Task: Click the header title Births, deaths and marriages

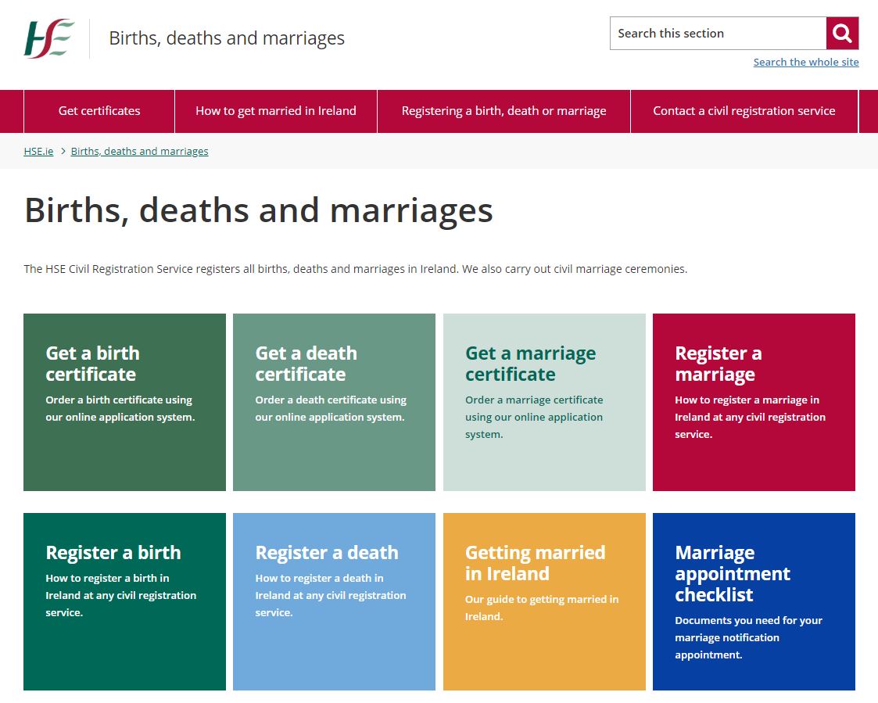Action: 227,38
